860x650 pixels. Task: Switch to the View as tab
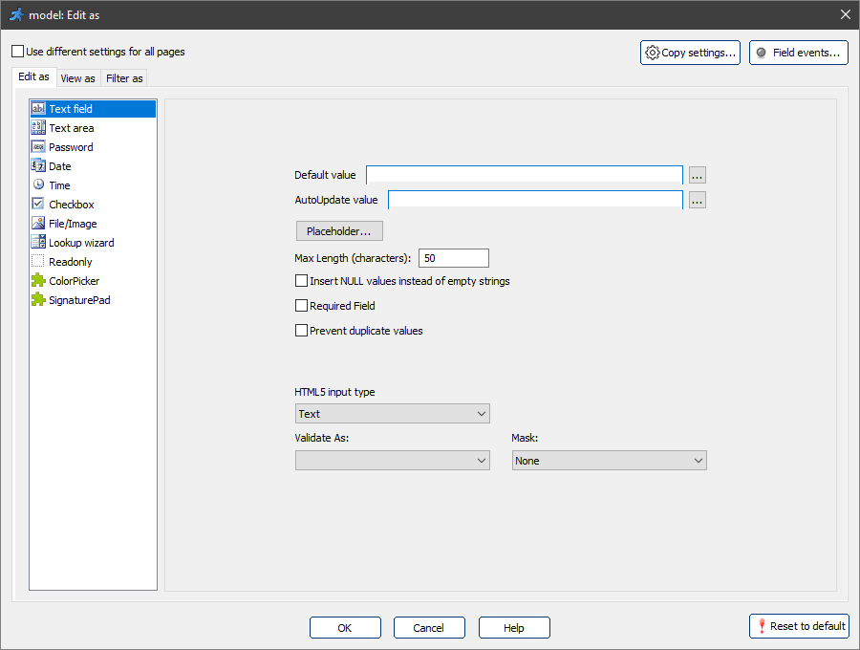tap(77, 78)
